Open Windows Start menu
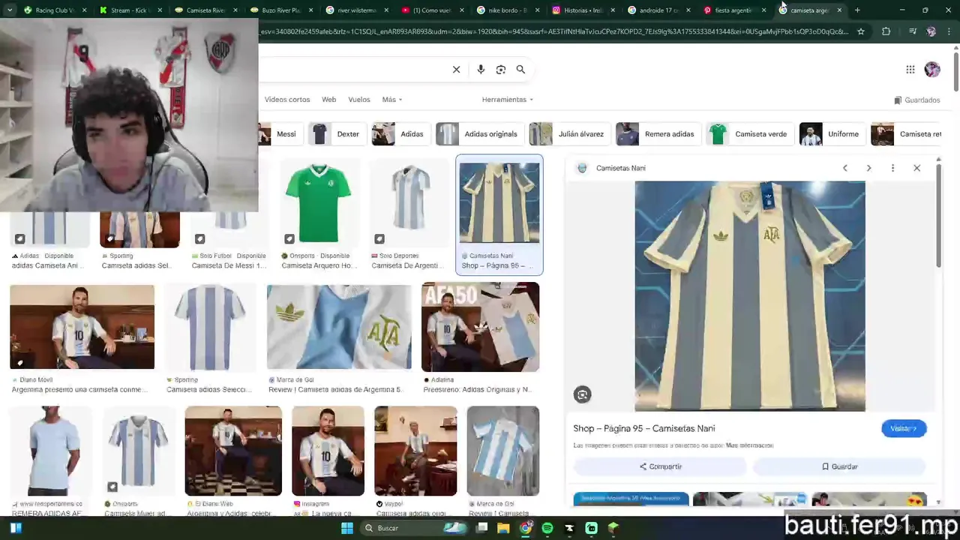 pyautogui.click(x=346, y=528)
